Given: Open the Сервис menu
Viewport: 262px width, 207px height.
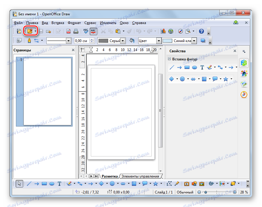Looking at the screenshot, I should [90, 23].
